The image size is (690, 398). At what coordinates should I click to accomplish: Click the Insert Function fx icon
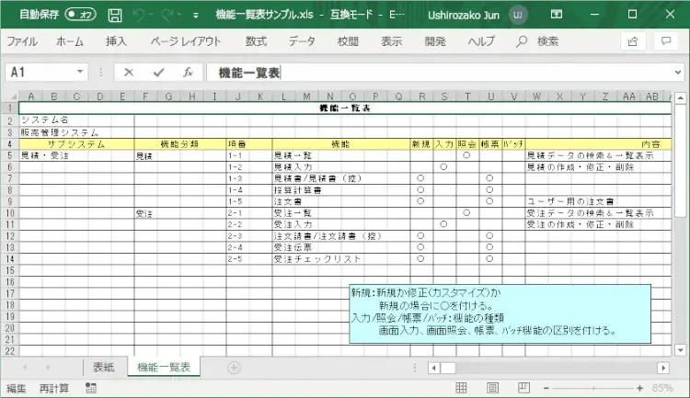coord(187,72)
